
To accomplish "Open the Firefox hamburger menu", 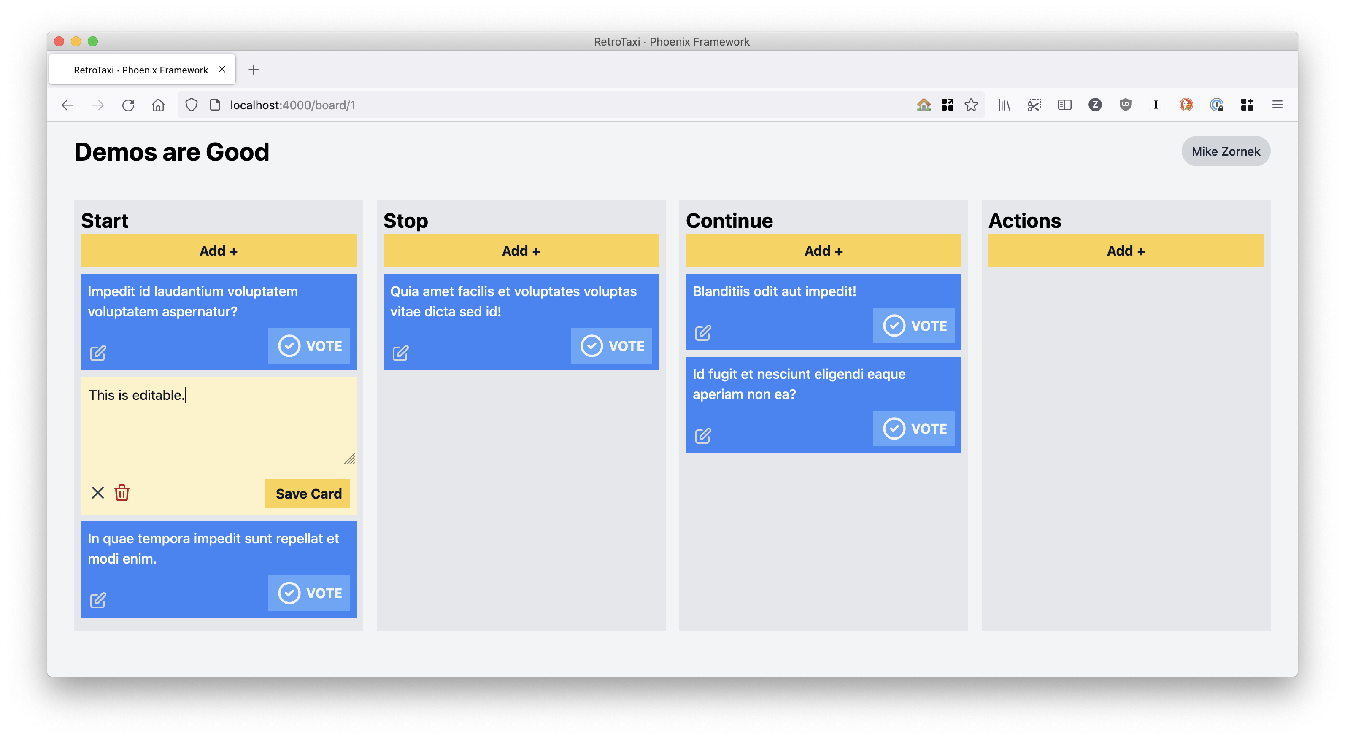I will 1277,105.
